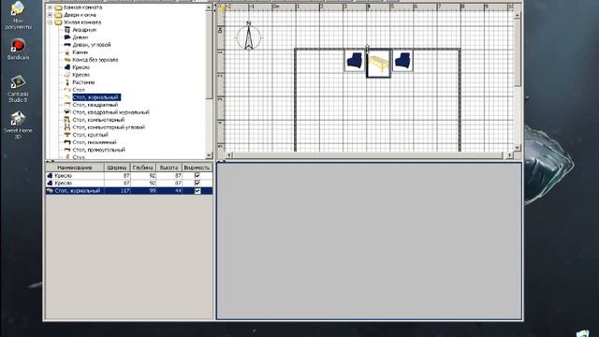The height and width of the screenshot is (337, 599).
Task: Click catalog tree scrollbar down arrow
Action: click(209, 155)
